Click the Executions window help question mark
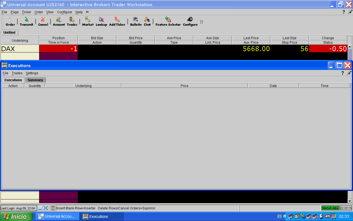This screenshot has width=353, height=221. coord(343,73)
